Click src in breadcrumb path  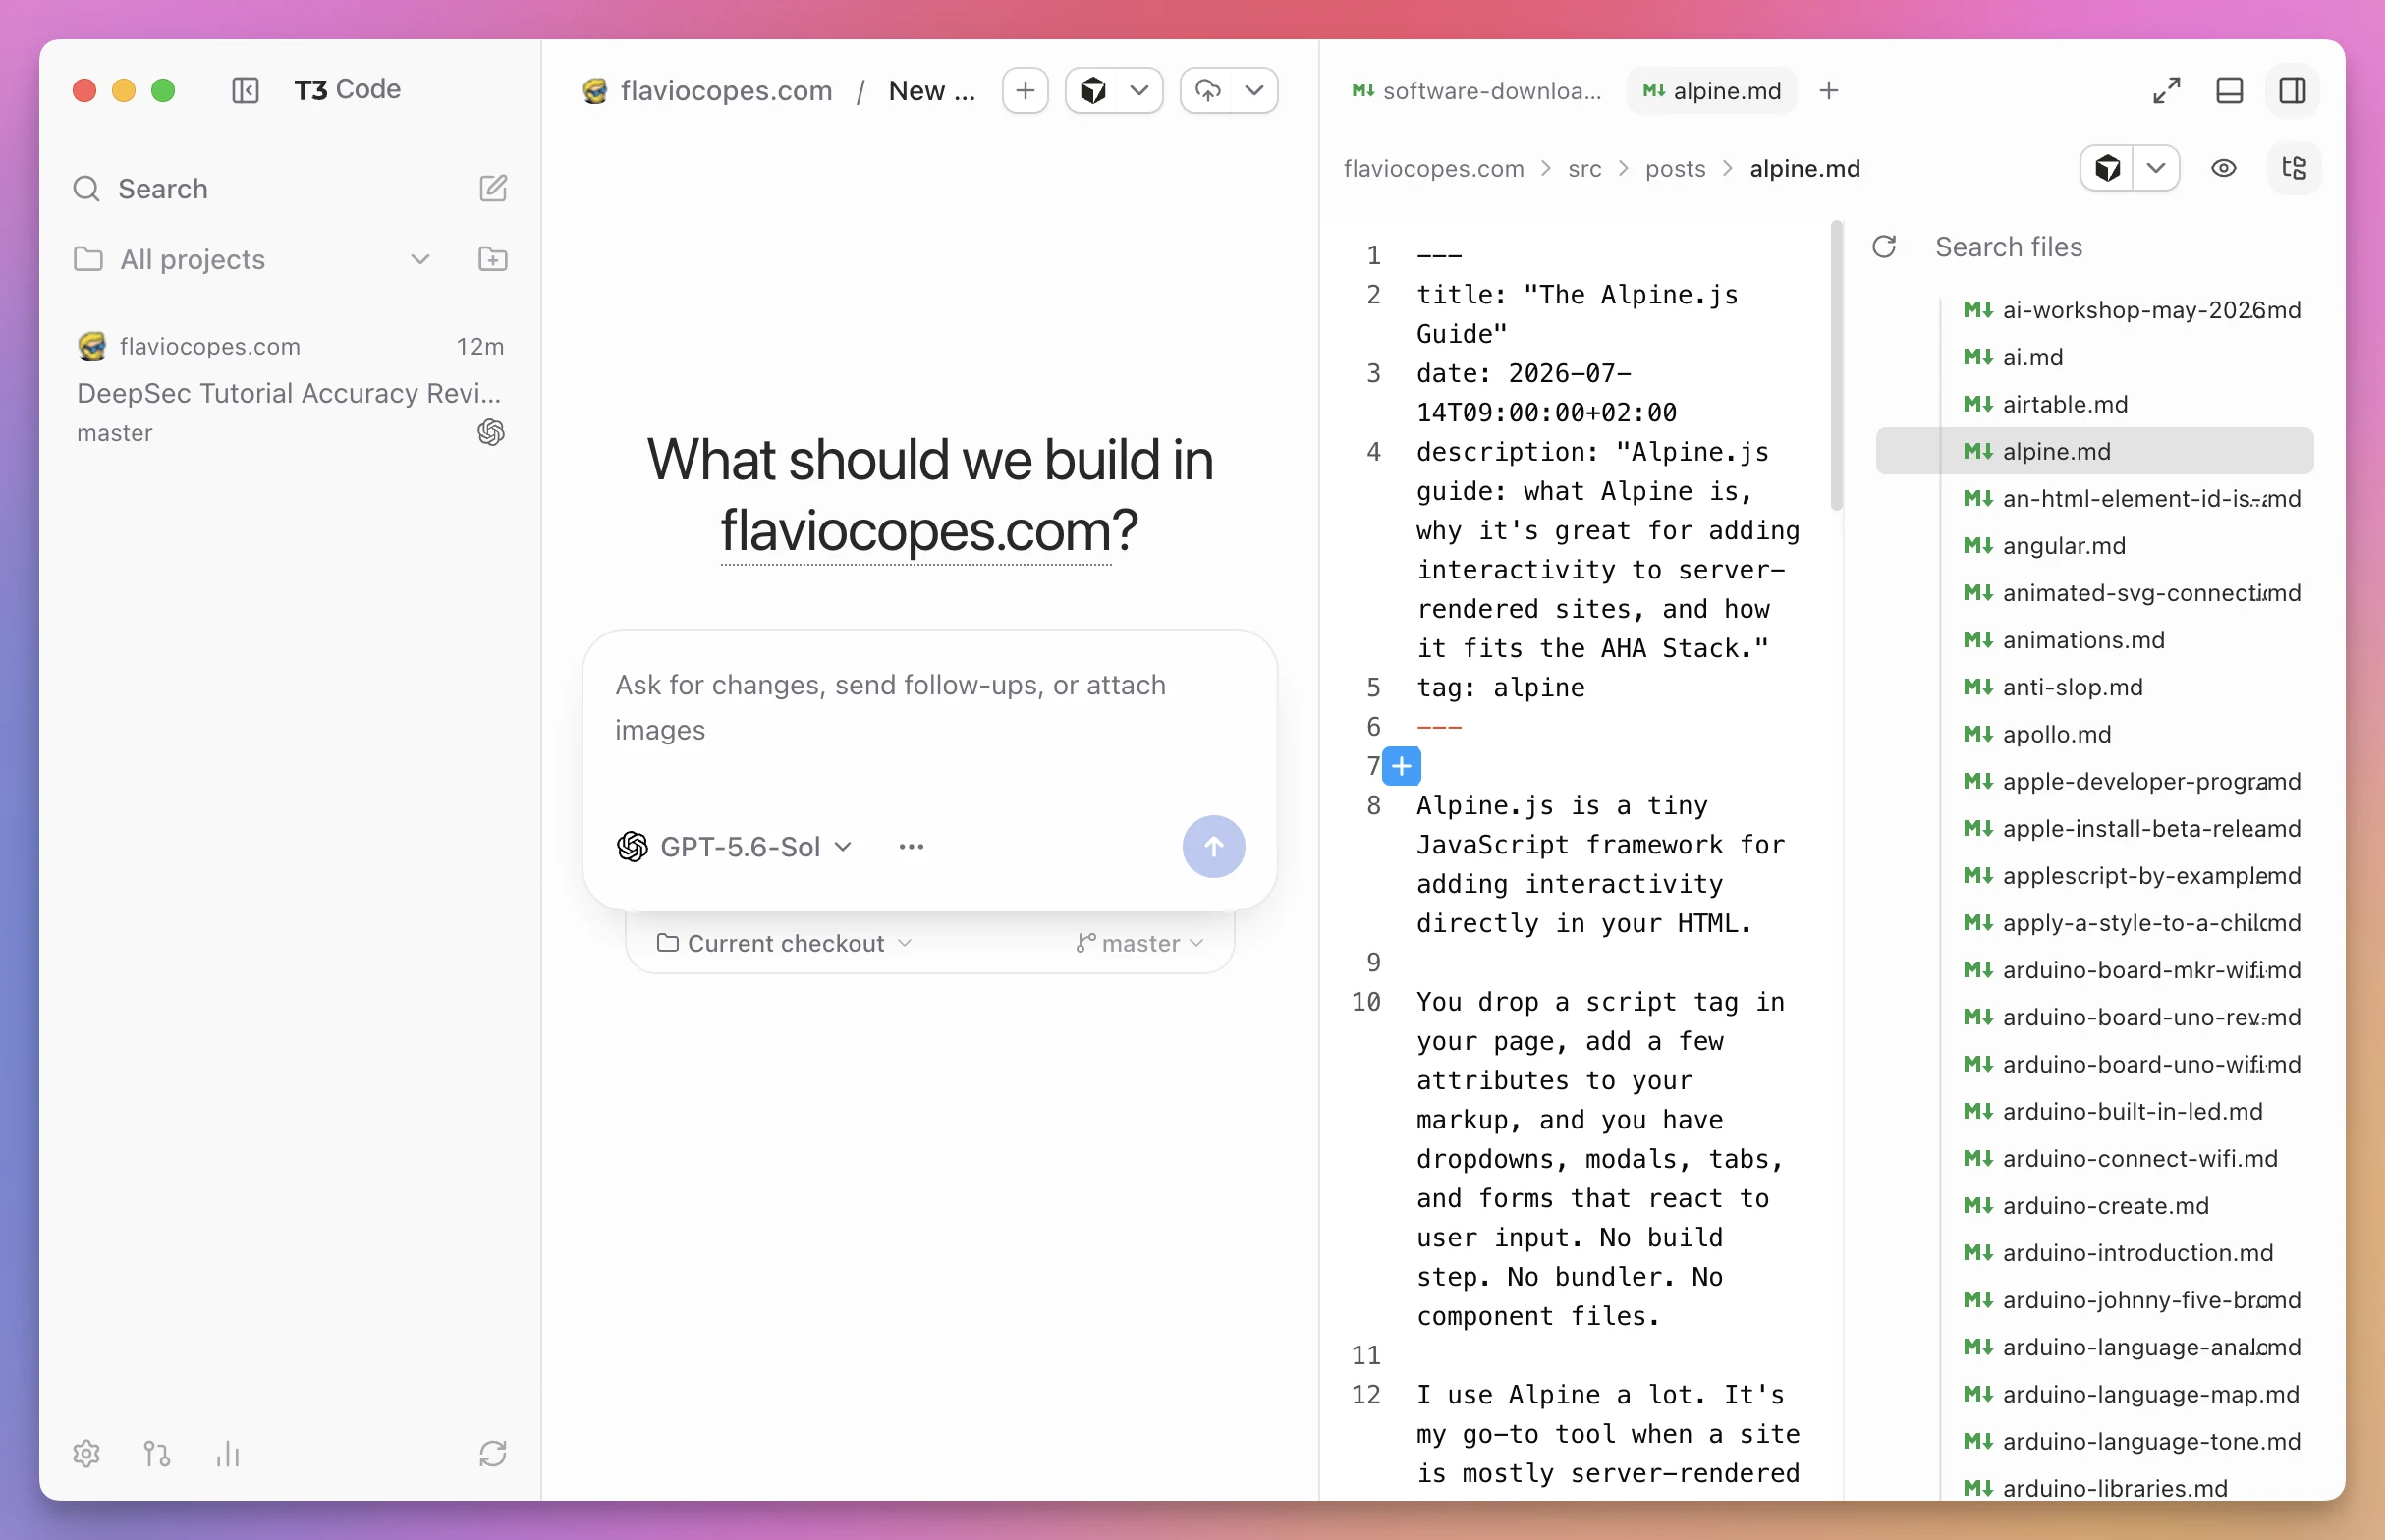pos(1584,168)
